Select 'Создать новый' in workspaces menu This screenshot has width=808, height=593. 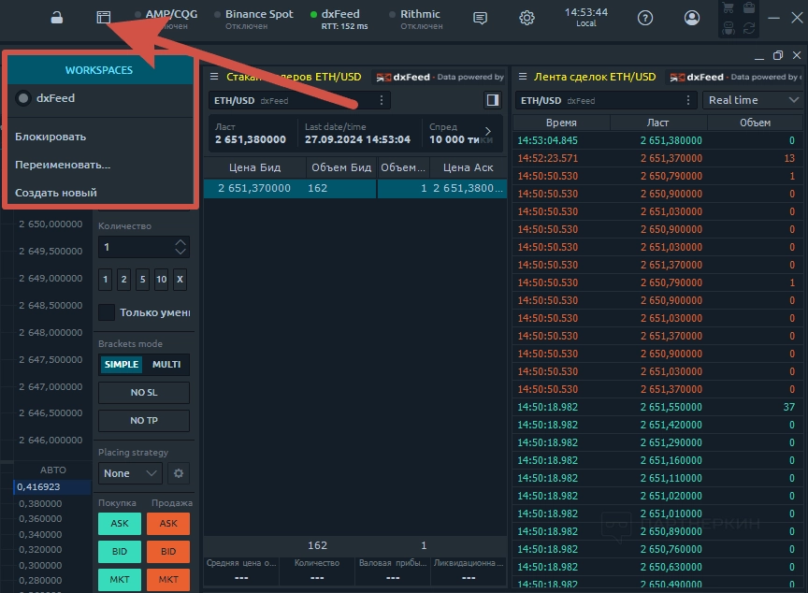point(56,193)
